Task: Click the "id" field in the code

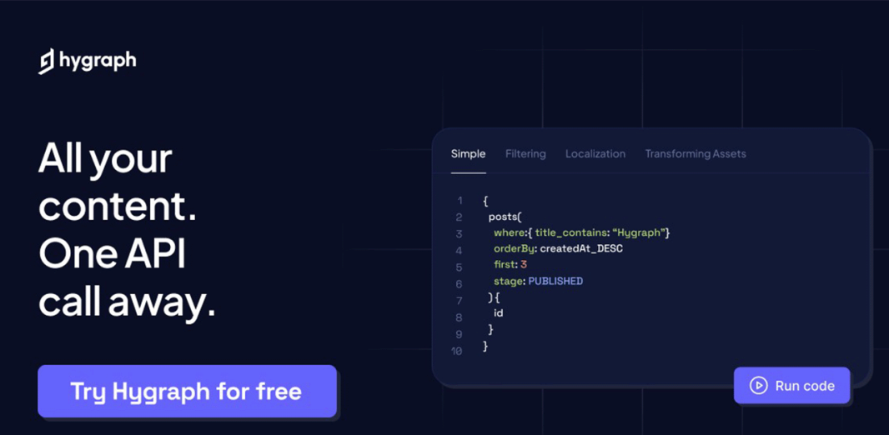Action: tap(499, 312)
